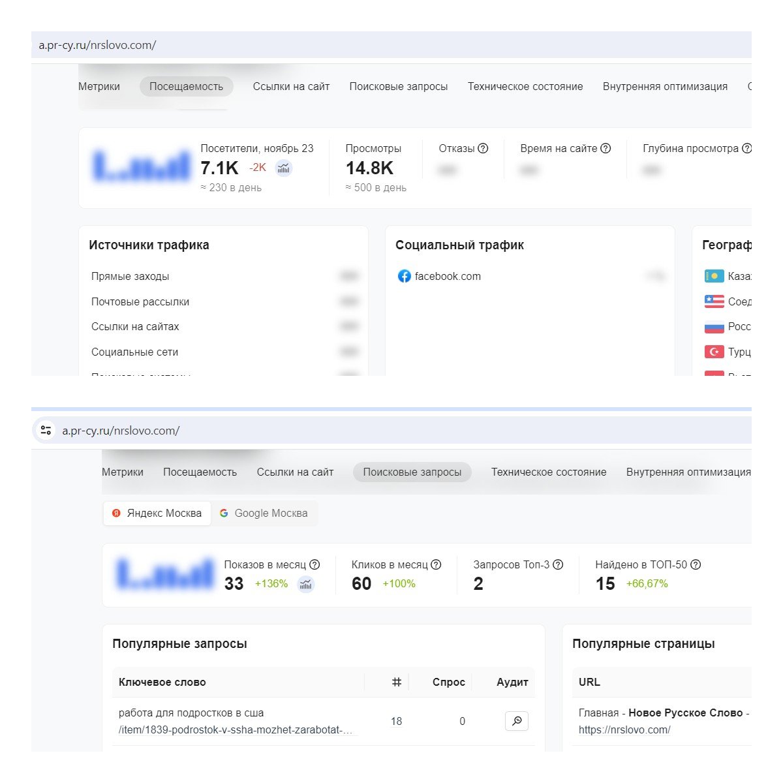Open Внутренняя оптимизация tab in upper panel
Viewport: 783px width, 783px height.
(665, 86)
